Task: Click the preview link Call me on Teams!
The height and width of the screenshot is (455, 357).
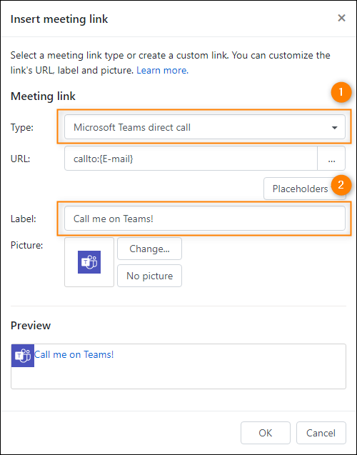Action: (x=74, y=354)
